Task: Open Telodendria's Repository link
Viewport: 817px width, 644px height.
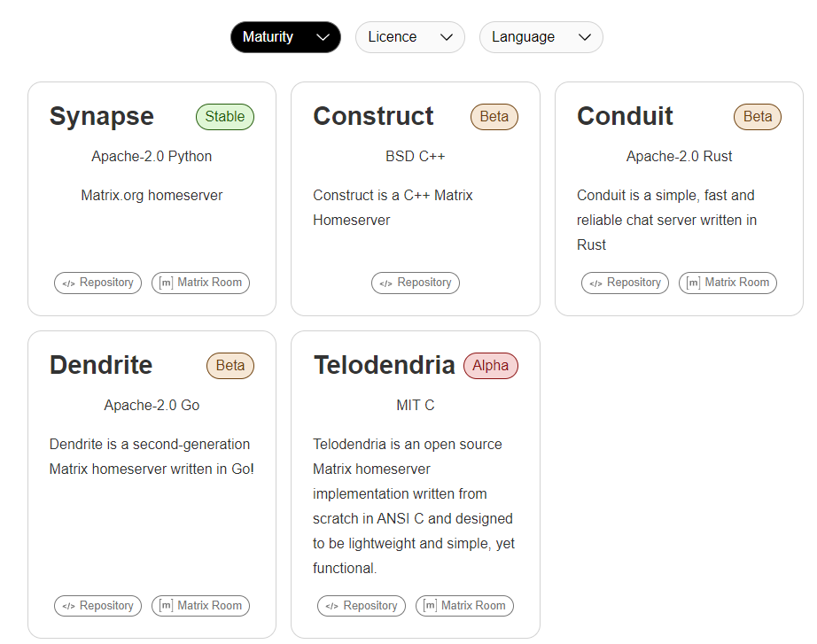Action: coord(362,606)
